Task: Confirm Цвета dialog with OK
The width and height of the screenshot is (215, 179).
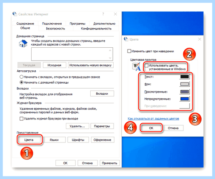Action: (x=151, y=128)
